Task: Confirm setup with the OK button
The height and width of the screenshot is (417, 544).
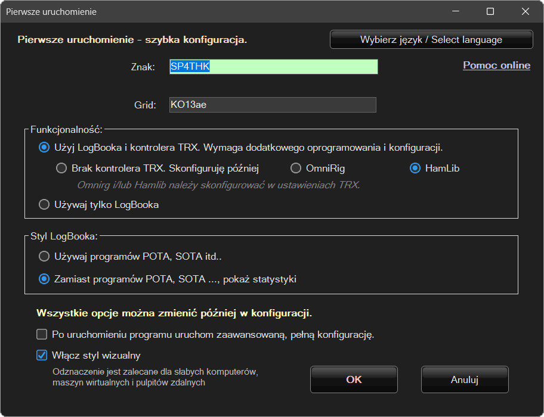Action: click(x=354, y=379)
